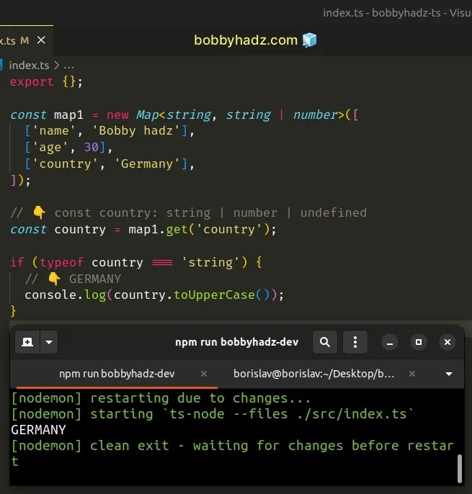Close the npm run bobbyhadz-dev tab
Viewport: 472px width, 494px height.
coord(204,374)
